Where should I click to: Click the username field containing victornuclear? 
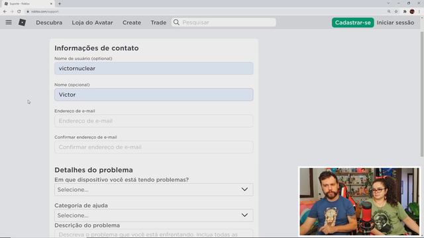coord(154,68)
